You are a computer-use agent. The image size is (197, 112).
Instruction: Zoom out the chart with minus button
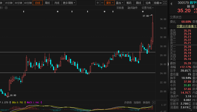pyautogui.click(x=102, y=3)
